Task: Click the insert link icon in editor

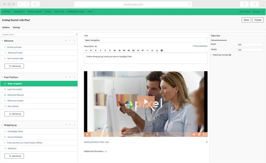Action: coord(138,50)
